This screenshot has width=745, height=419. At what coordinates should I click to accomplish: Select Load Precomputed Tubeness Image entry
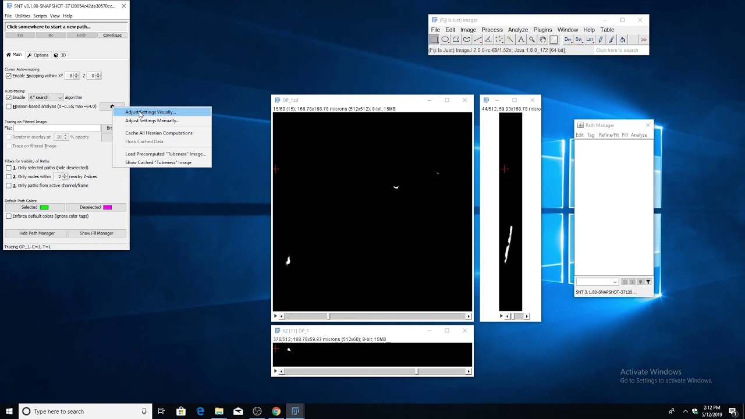(162, 154)
